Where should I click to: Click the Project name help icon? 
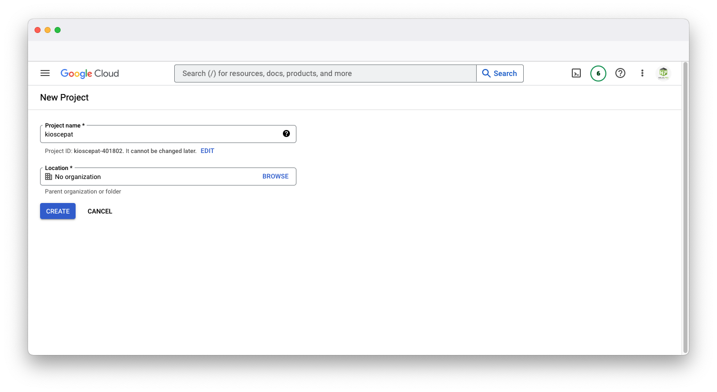coord(286,133)
